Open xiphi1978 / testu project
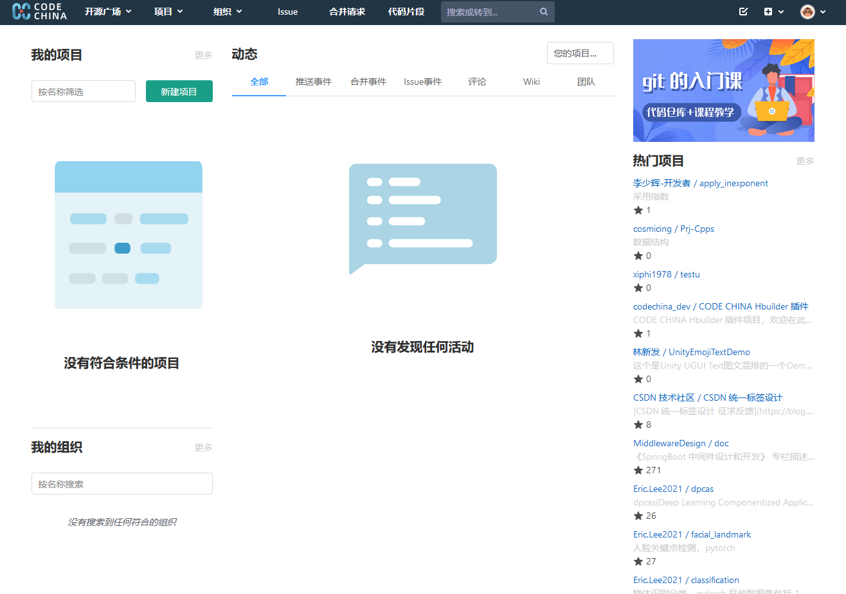This screenshot has width=846, height=594. [x=667, y=274]
